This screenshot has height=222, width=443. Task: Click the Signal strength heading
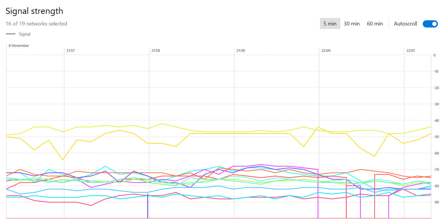[34, 11]
